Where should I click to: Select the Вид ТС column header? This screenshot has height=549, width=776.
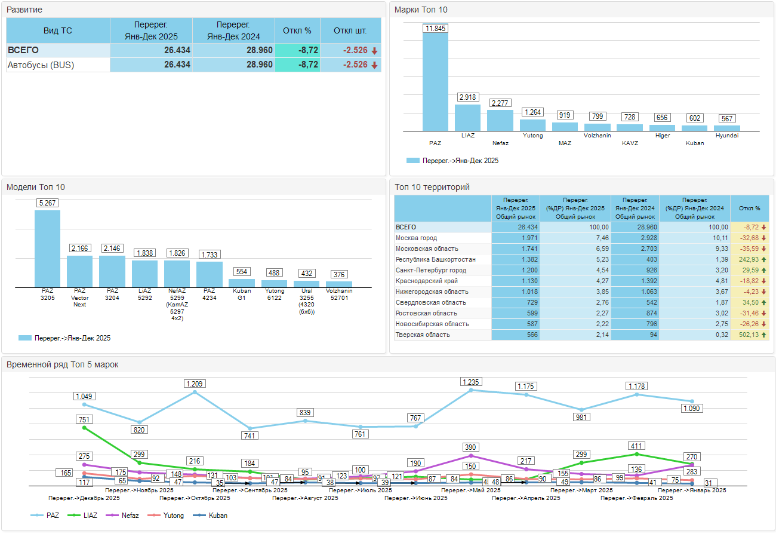pos(58,30)
